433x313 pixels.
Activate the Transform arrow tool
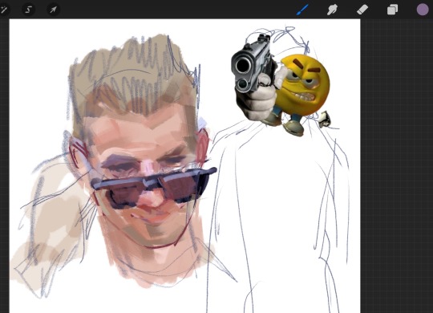coord(53,10)
